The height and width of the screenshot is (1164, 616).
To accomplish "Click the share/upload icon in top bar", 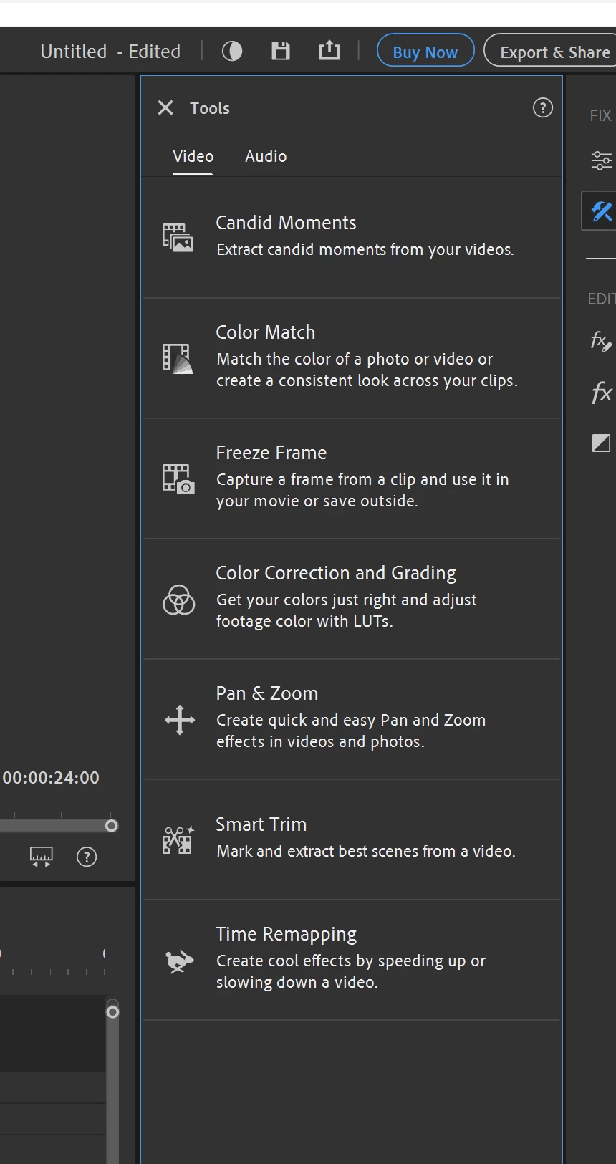I will [x=329, y=51].
